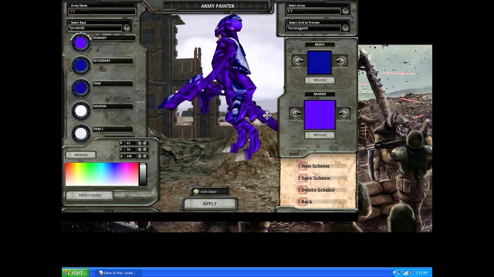Open the Preset Colors button

pyautogui.click(x=90, y=195)
